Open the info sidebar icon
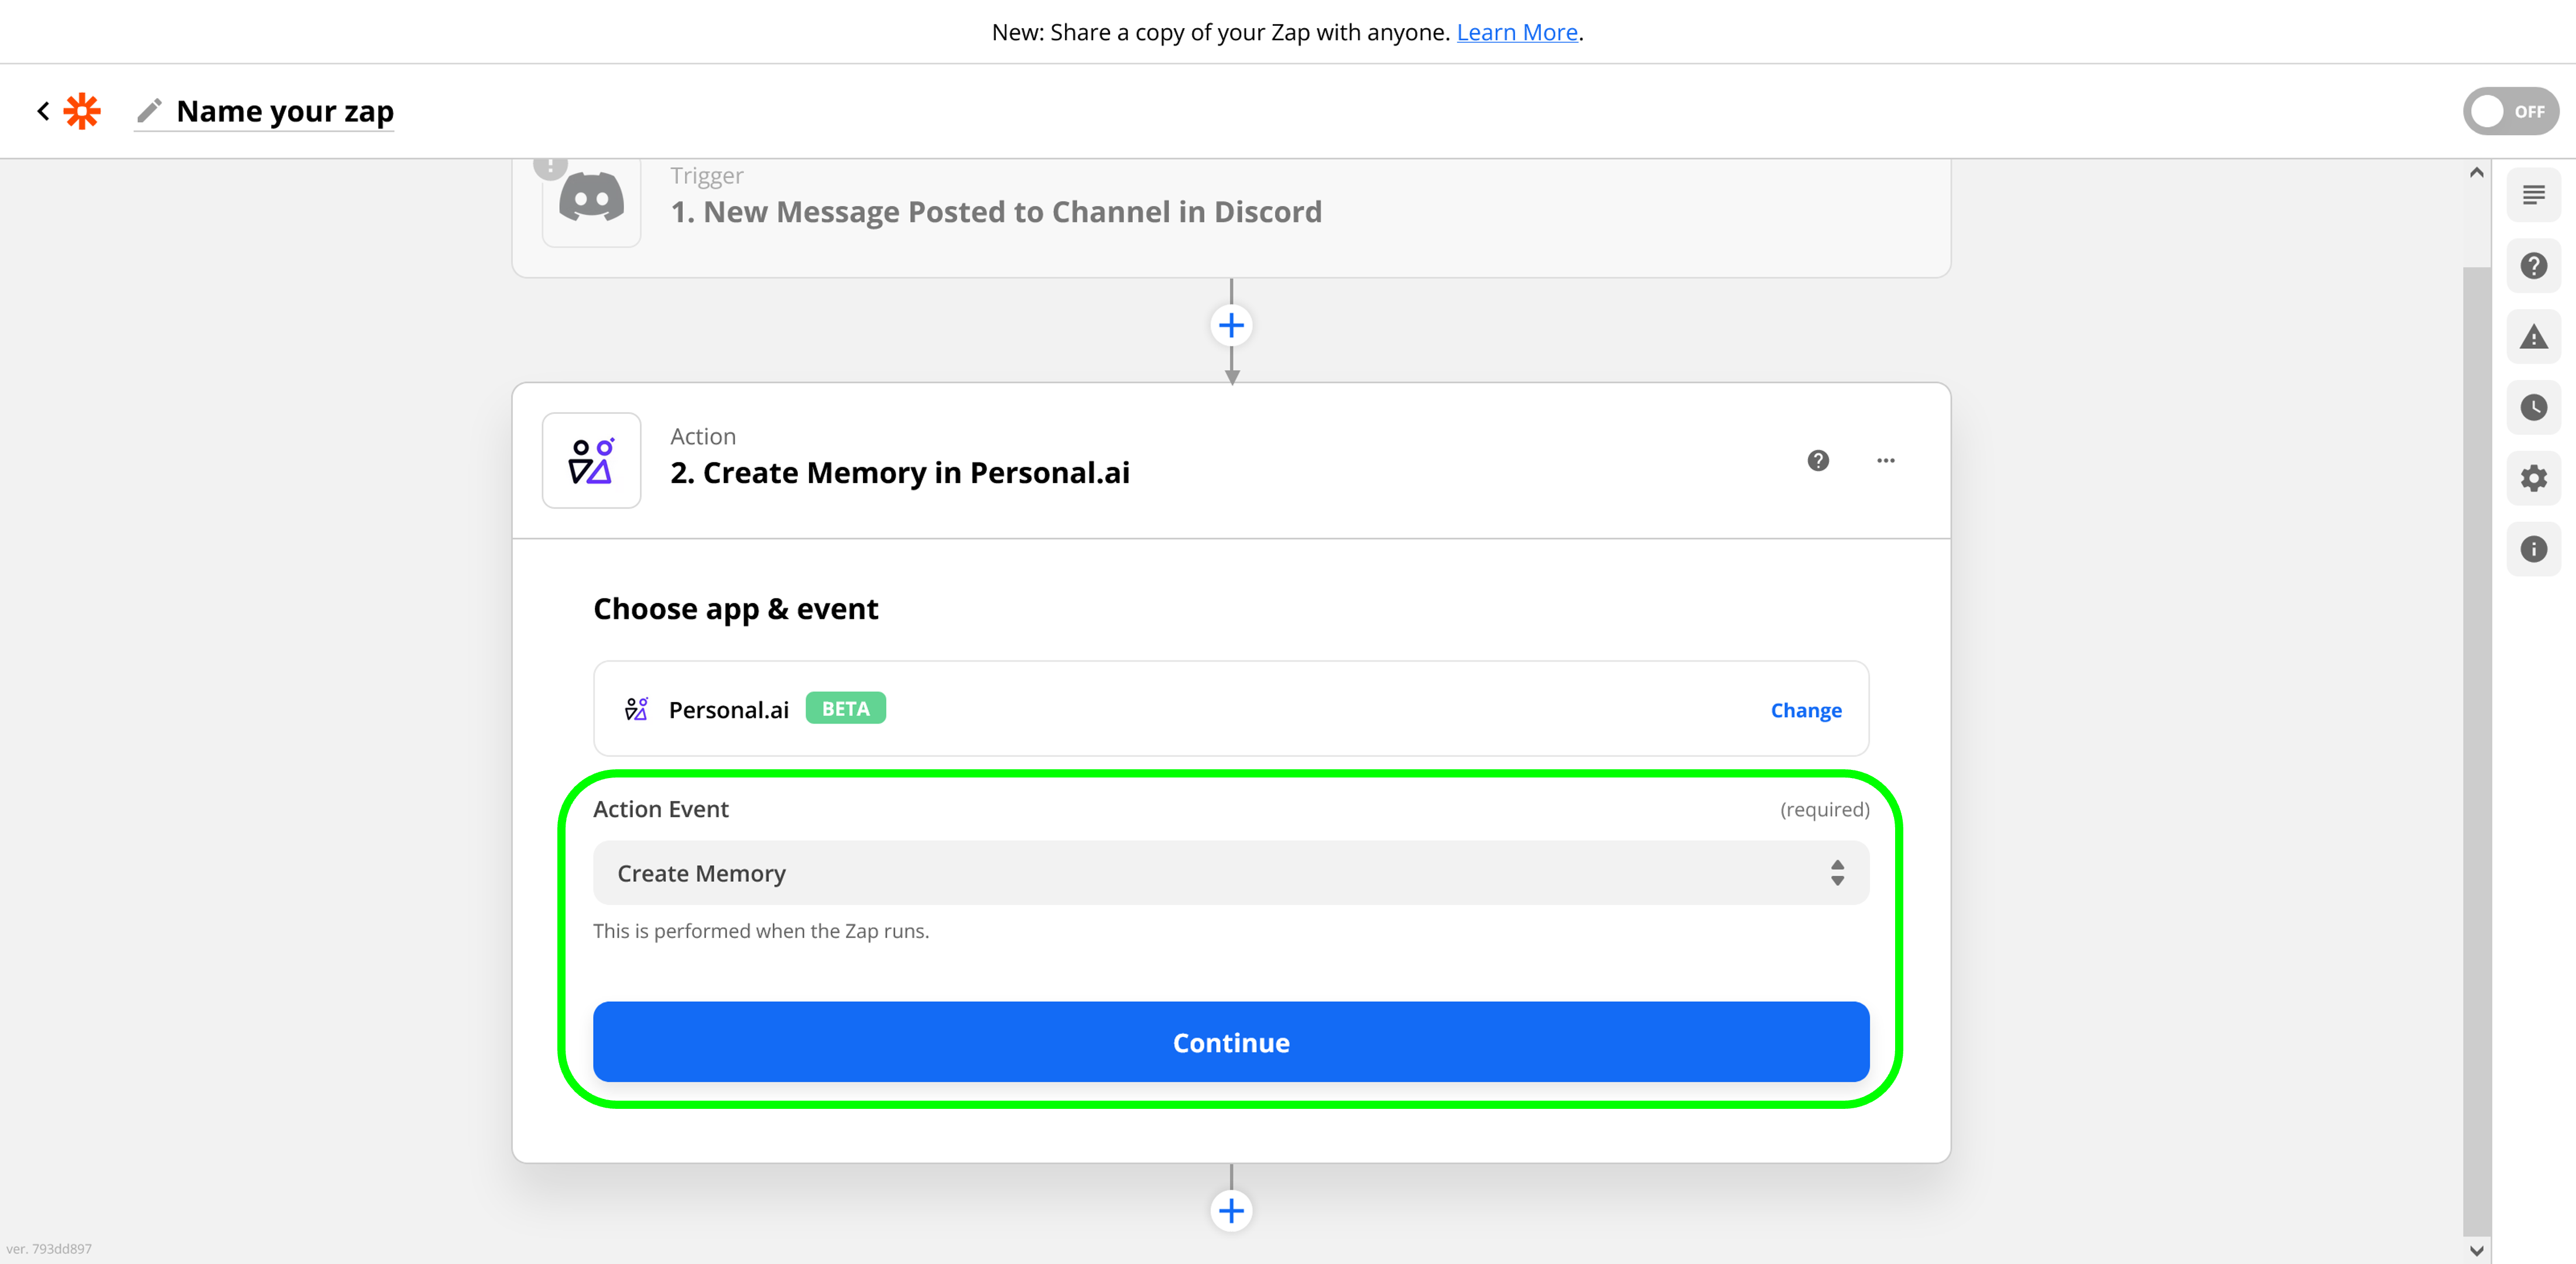This screenshot has width=2576, height=1264. click(2533, 549)
